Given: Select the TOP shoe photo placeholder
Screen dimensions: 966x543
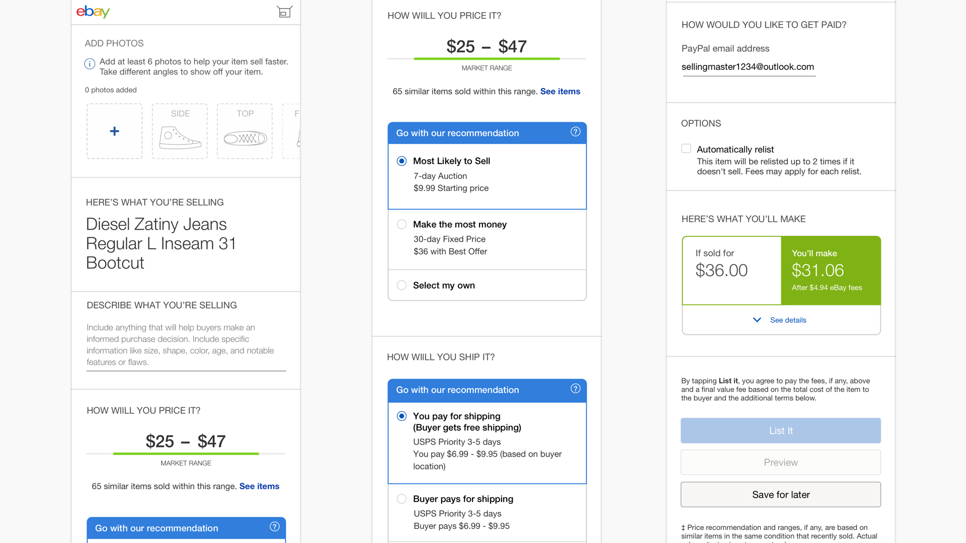Looking at the screenshot, I should pyautogui.click(x=245, y=131).
